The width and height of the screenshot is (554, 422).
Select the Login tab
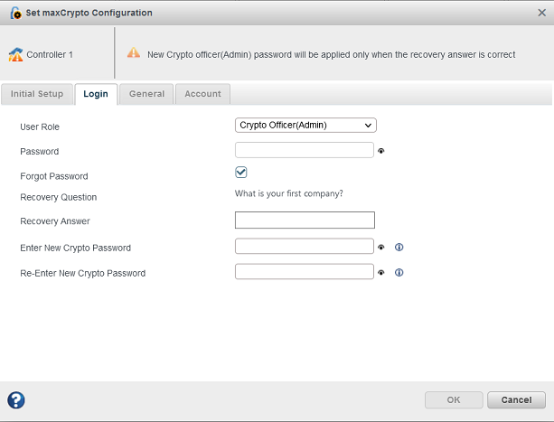(96, 94)
